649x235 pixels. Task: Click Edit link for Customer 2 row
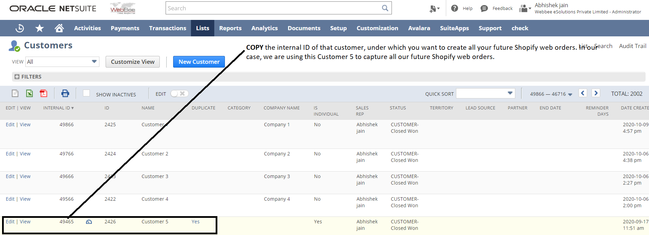[x=10, y=154]
